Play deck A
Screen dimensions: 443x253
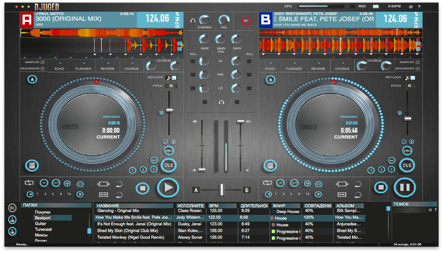[x=168, y=188]
